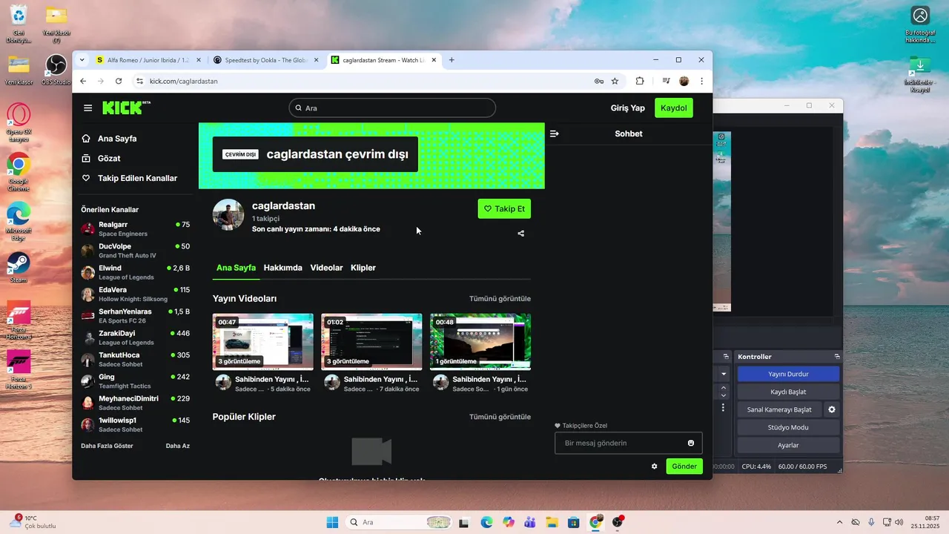
Task: Switch to Speedtest by Ookla tab
Action: (267, 60)
